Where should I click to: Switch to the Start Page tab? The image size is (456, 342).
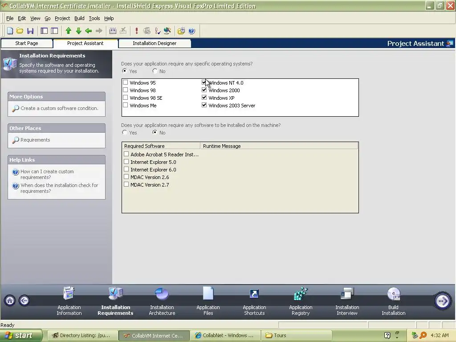point(27,43)
